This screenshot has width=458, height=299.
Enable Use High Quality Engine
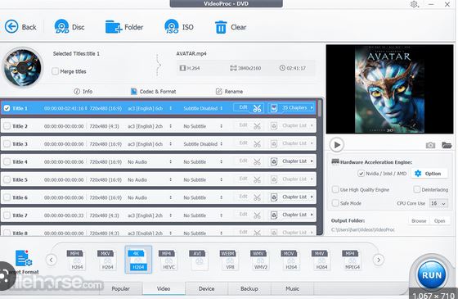(335, 189)
